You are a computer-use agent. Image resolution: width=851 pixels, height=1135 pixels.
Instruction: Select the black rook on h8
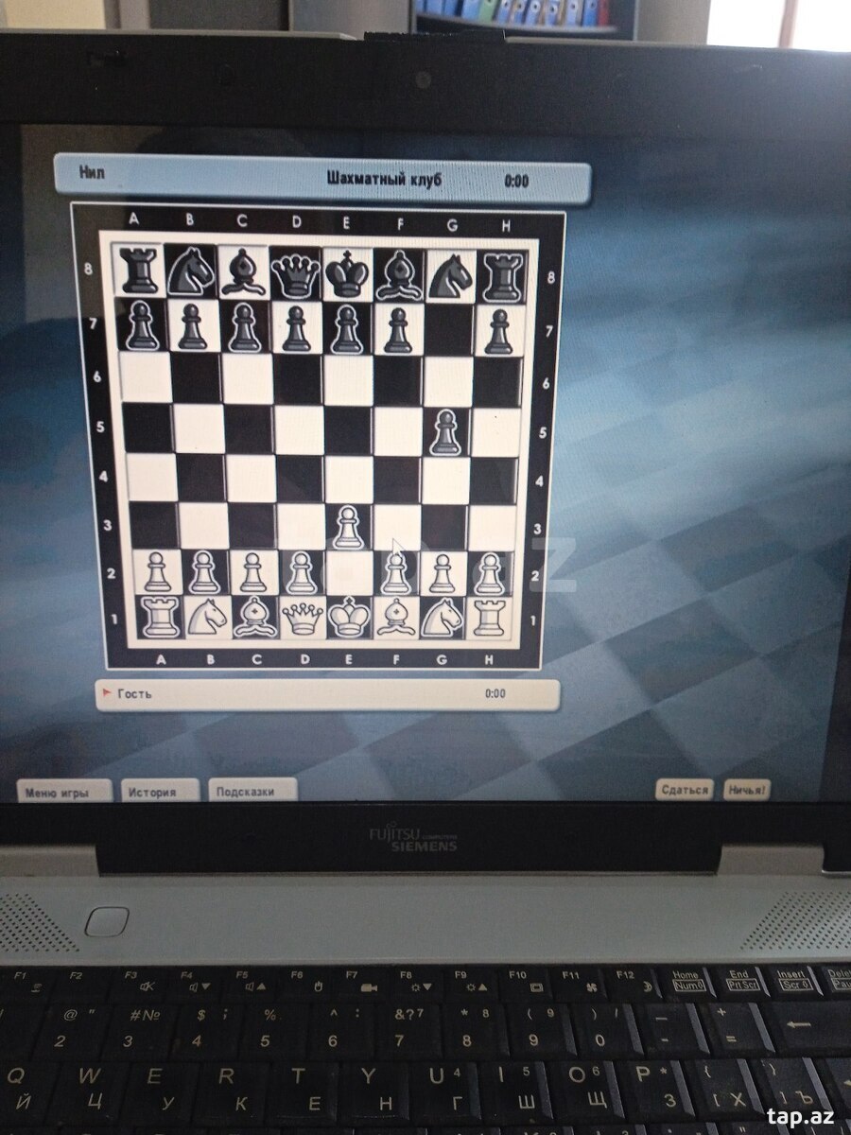tap(501, 278)
